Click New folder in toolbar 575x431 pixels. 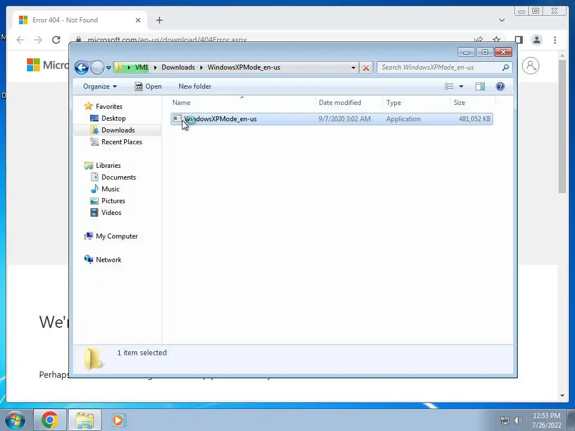tap(195, 86)
